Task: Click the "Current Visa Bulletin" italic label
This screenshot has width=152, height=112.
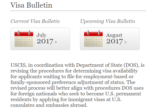Action: [x=35, y=21]
